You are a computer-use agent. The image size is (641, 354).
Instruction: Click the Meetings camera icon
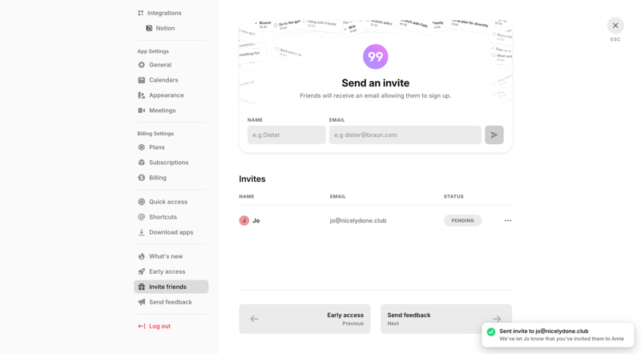coord(142,111)
